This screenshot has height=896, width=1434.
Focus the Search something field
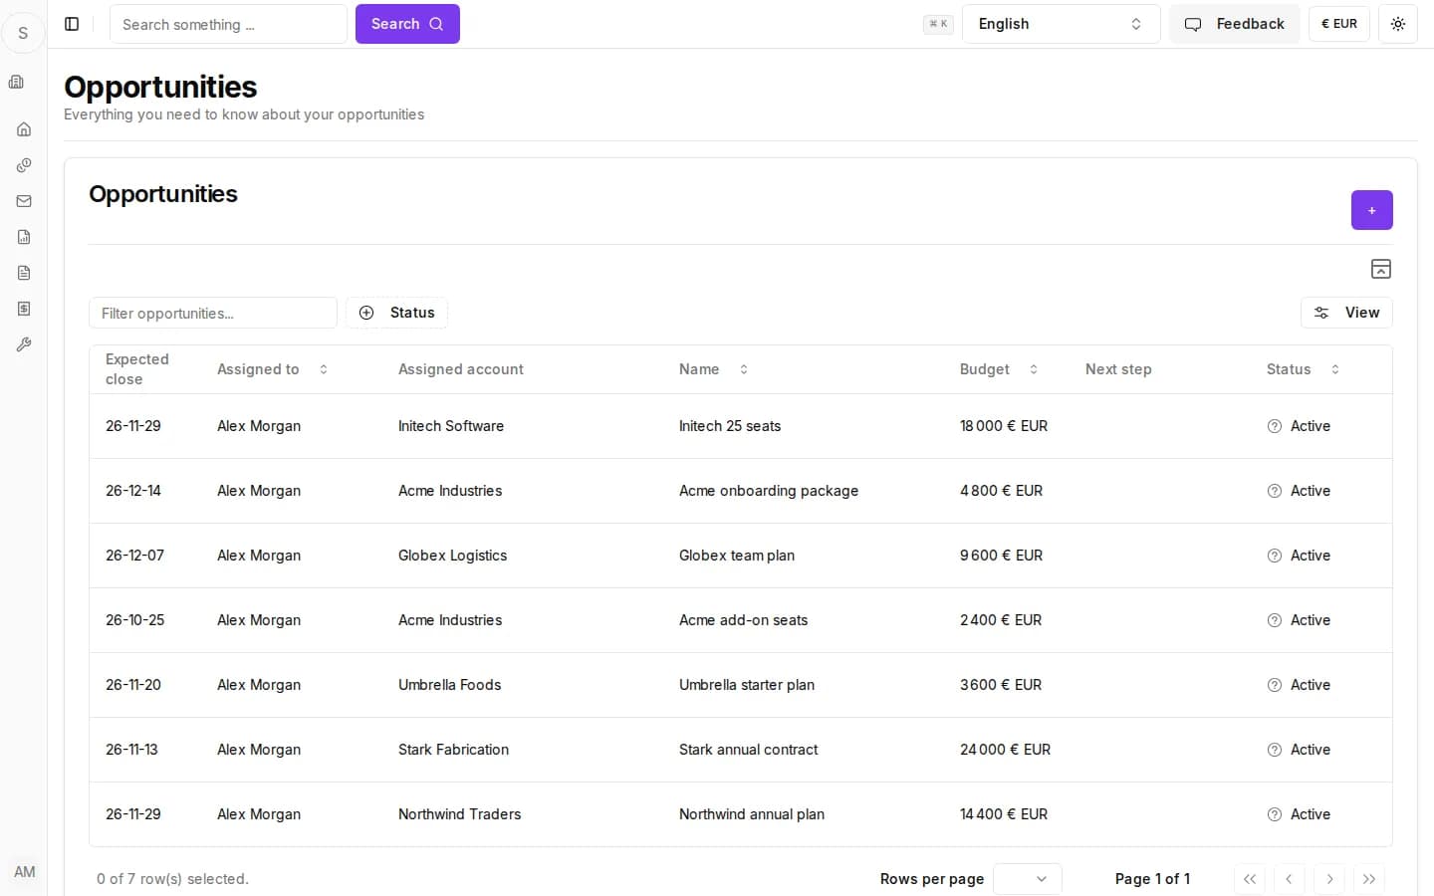pyautogui.click(x=228, y=24)
